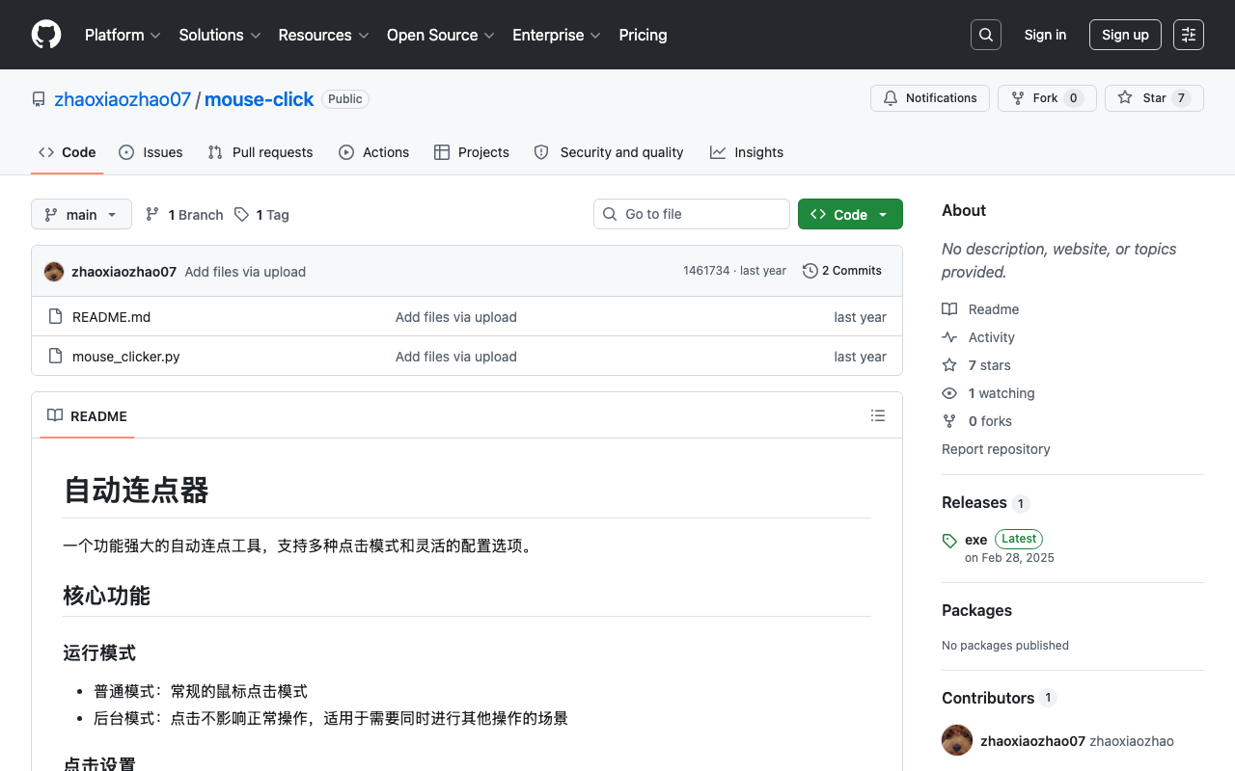Expand the main branch dropdown

tap(81, 214)
